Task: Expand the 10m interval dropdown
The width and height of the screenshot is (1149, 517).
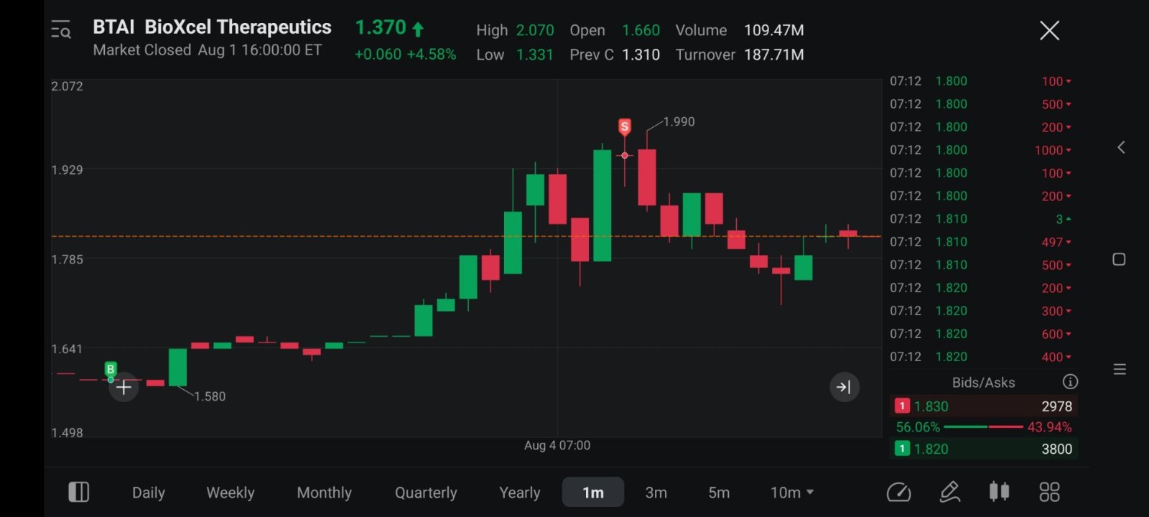Action: tap(792, 493)
